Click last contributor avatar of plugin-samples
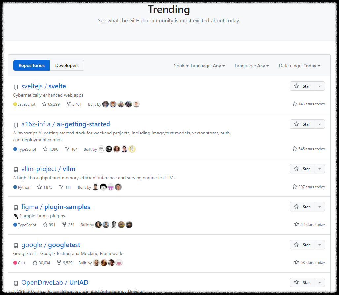 click(x=129, y=225)
